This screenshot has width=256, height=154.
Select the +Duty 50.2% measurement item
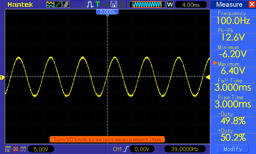[233, 135]
